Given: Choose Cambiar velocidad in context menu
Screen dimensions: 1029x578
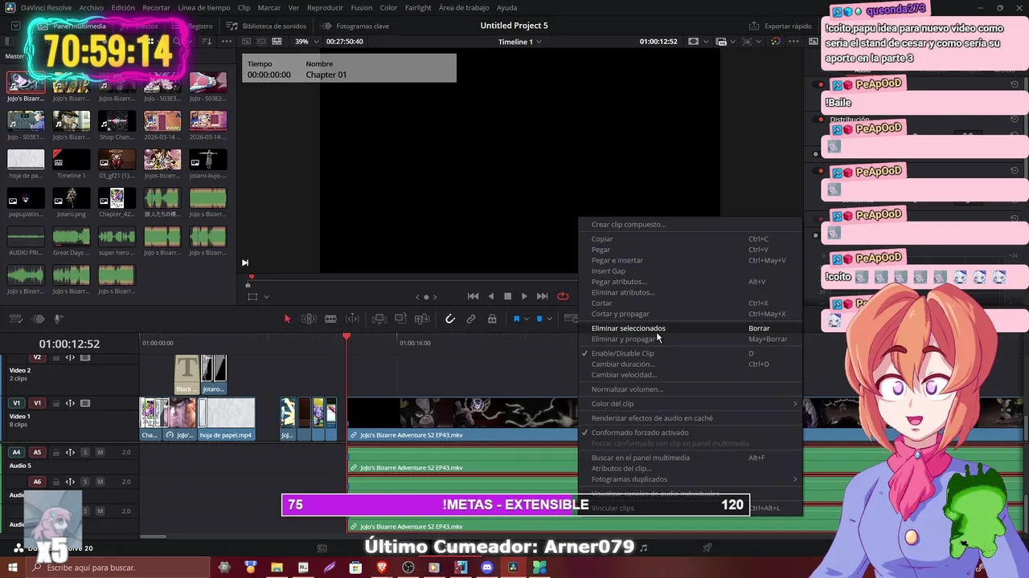Looking at the screenshot, I should (690, 375).
